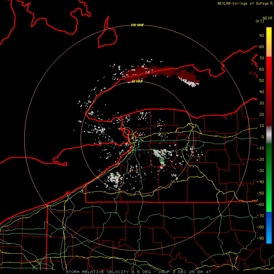Select the -10 value on velocity scale

pyautogui.click(x=260, y=148)
